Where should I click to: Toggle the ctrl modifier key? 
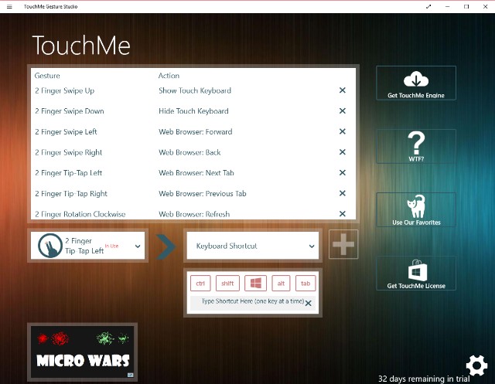click(x=200, y=283)
